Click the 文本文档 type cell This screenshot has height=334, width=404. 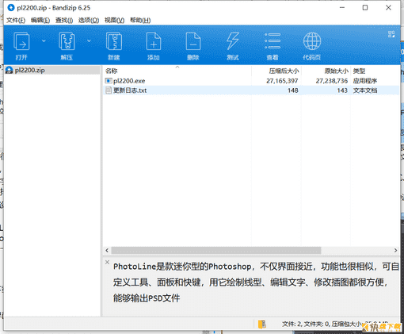pyautogui.click(x=365, y=90)
